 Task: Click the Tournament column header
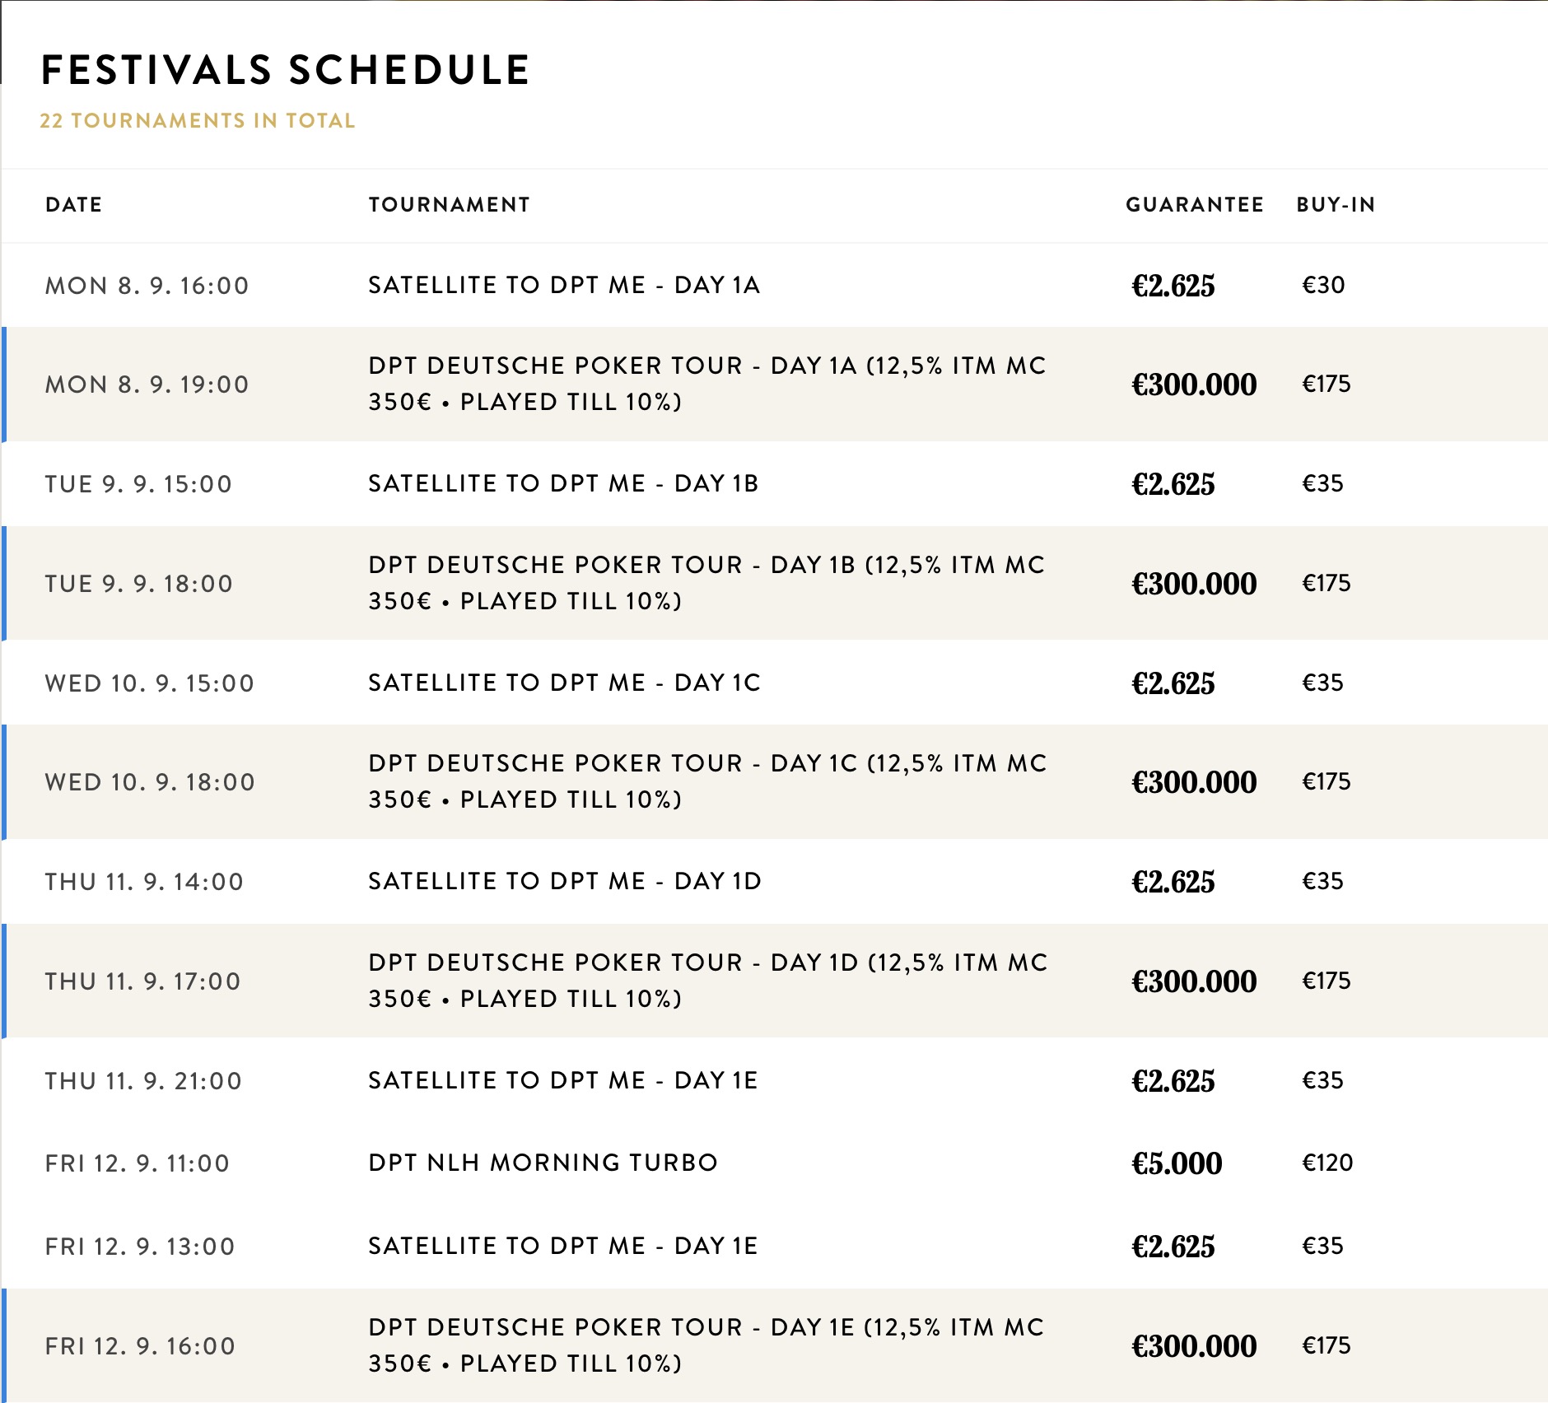coord(449,204)
